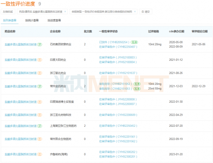Click the 仿 badge in 齐鲁制药(海南) row

coord(40,154)
